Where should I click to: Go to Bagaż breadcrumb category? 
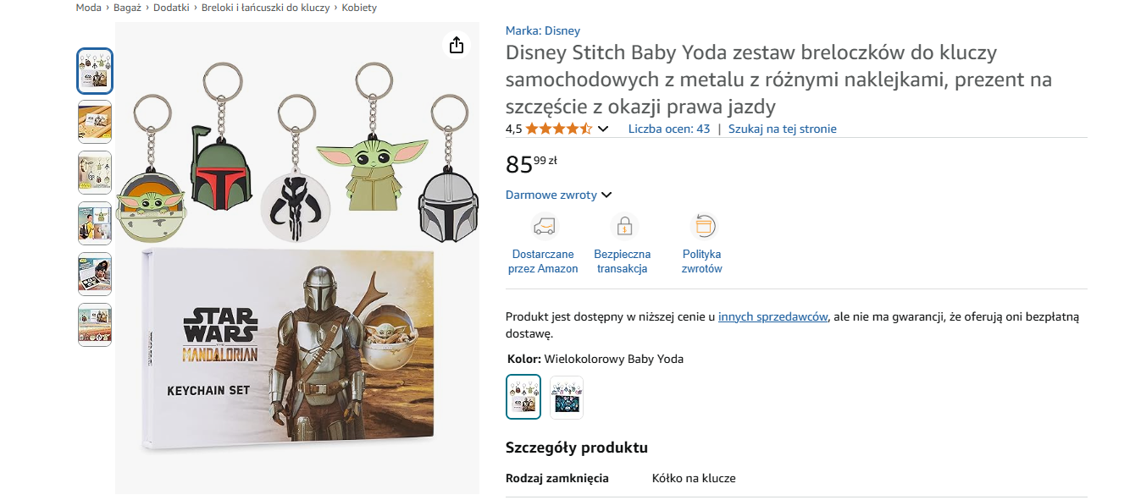coord(127,8)
